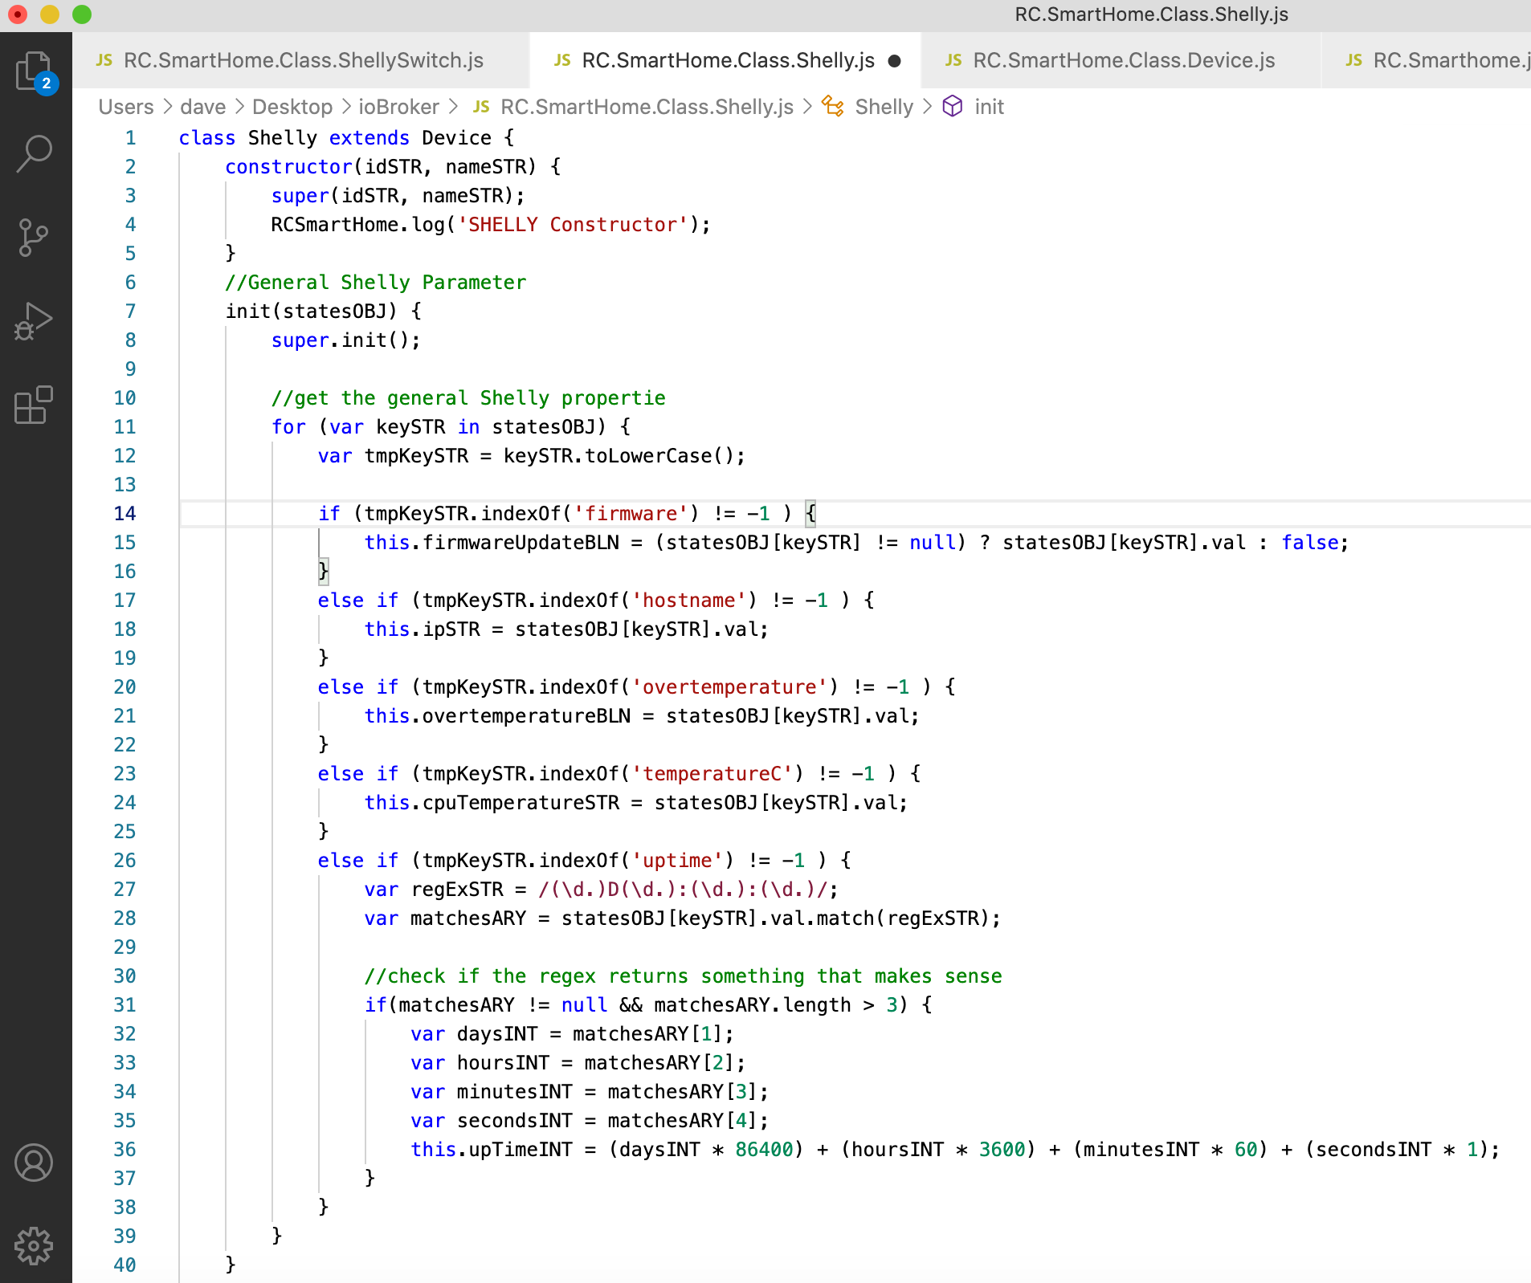This screenshot has height=1283, width=1531.
Task: Click 'cpuTemperatureSTR' on line 24
Action: click(x=521, y=803)
